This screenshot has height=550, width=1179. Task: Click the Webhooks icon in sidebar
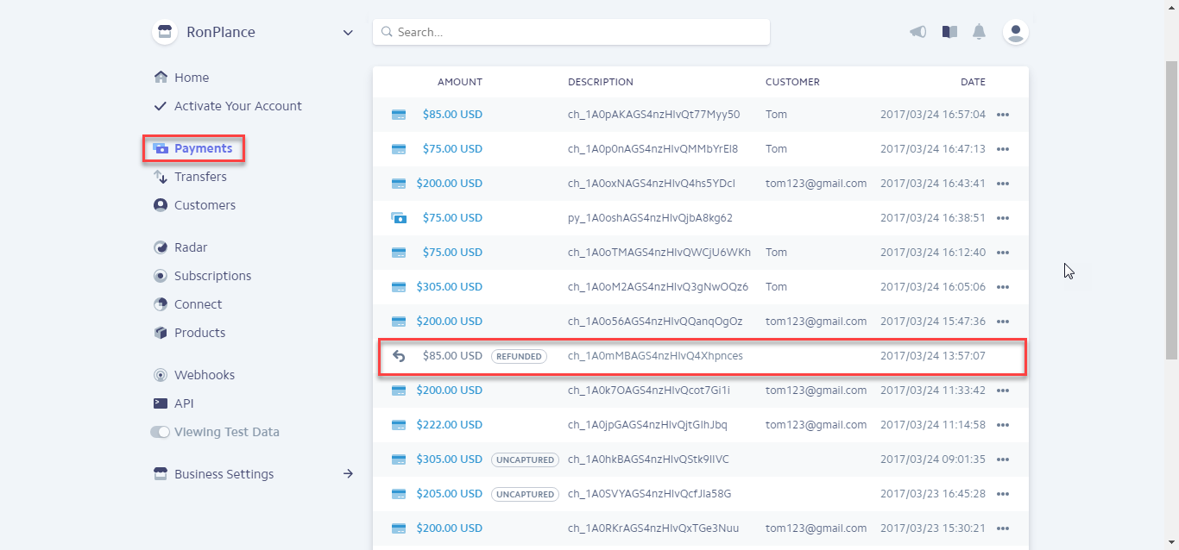tap(161, 375)
